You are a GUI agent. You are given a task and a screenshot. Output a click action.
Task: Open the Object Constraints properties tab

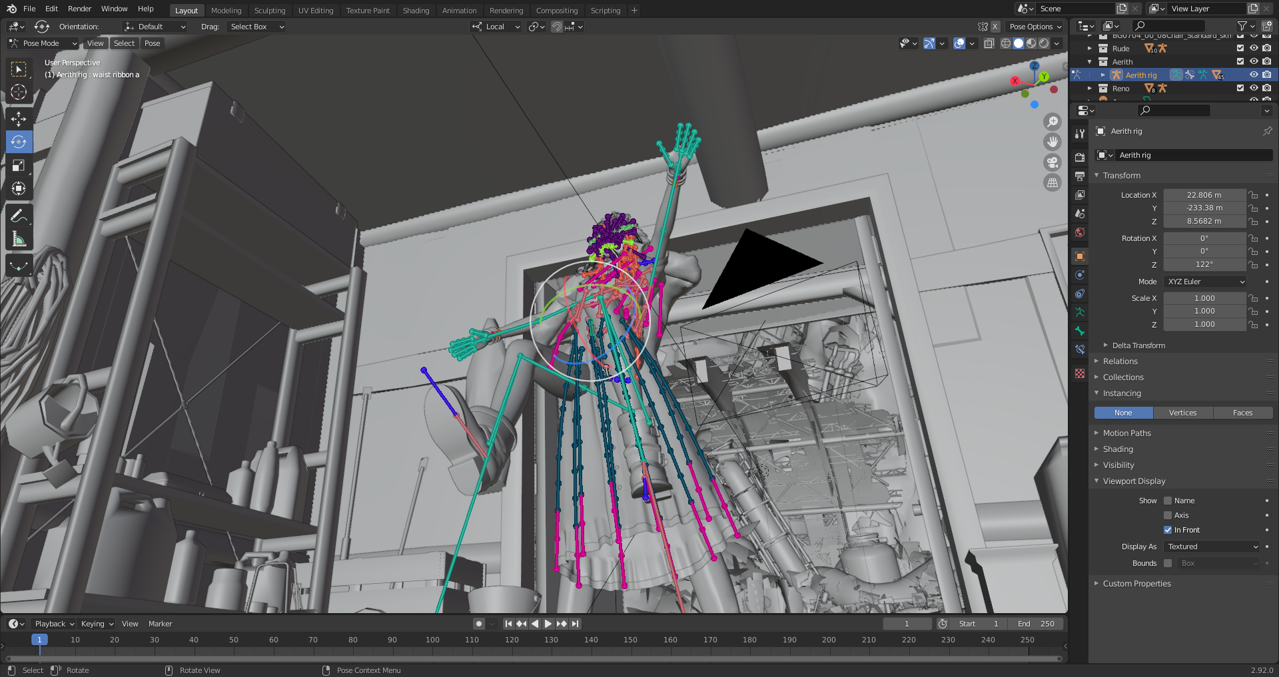(x=1080, y=294)
